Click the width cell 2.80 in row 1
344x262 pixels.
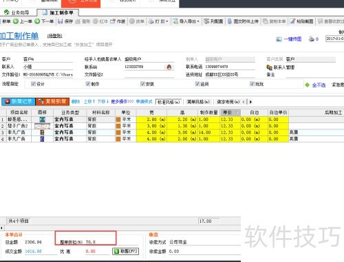(151, 120)
